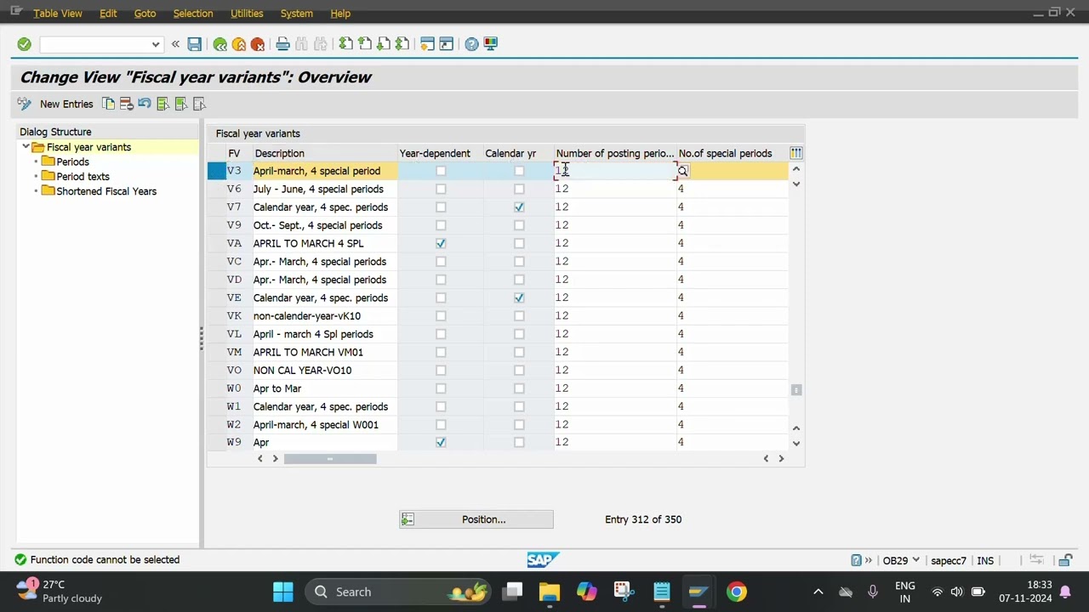The height and width of the screenshot is (612, 1089).
Task: Go to Last page icon
Action: (x=402, y=44)
